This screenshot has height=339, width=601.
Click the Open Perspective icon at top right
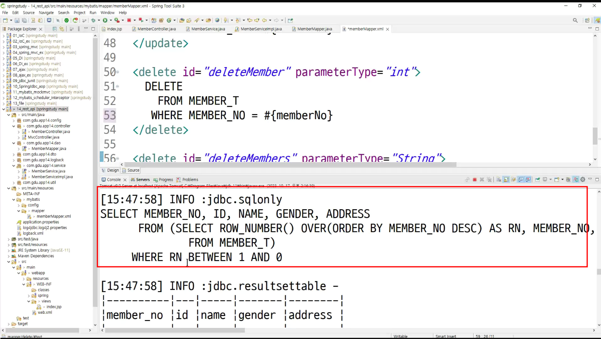tap(587, 21)
